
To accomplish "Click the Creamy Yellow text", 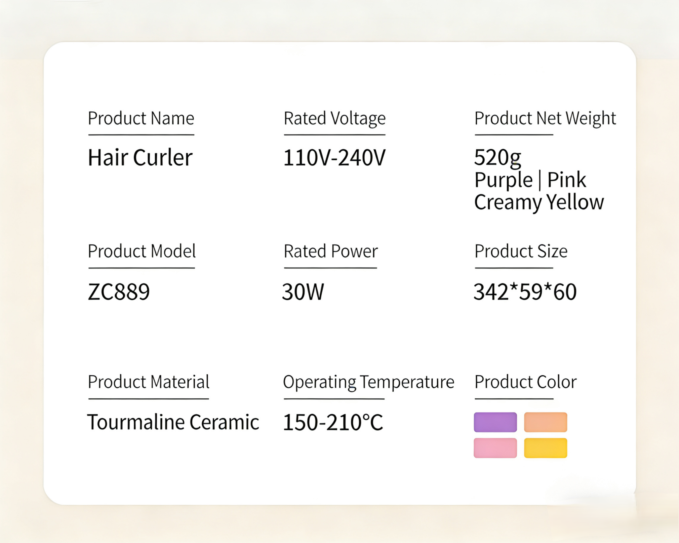I will tap(539, 202).
